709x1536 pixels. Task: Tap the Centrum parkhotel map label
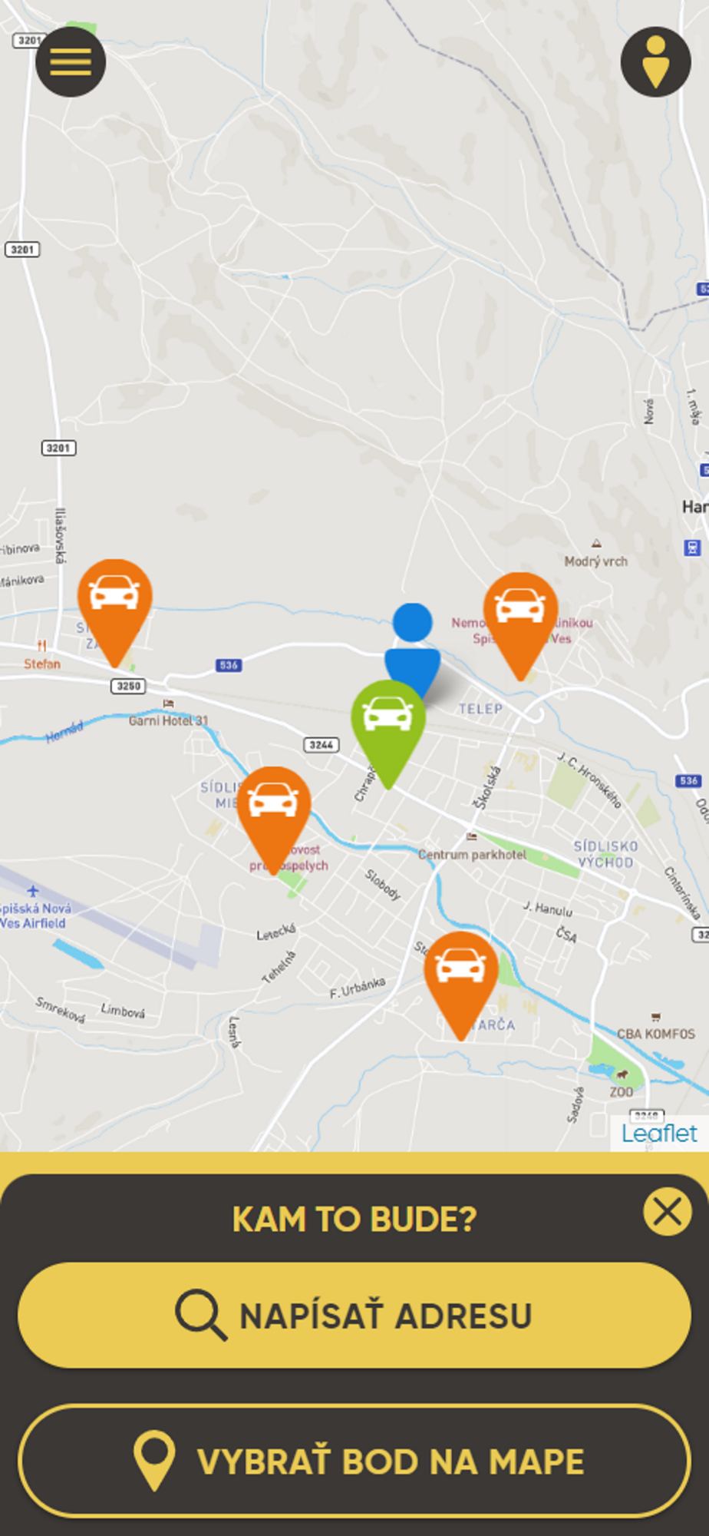473,854
